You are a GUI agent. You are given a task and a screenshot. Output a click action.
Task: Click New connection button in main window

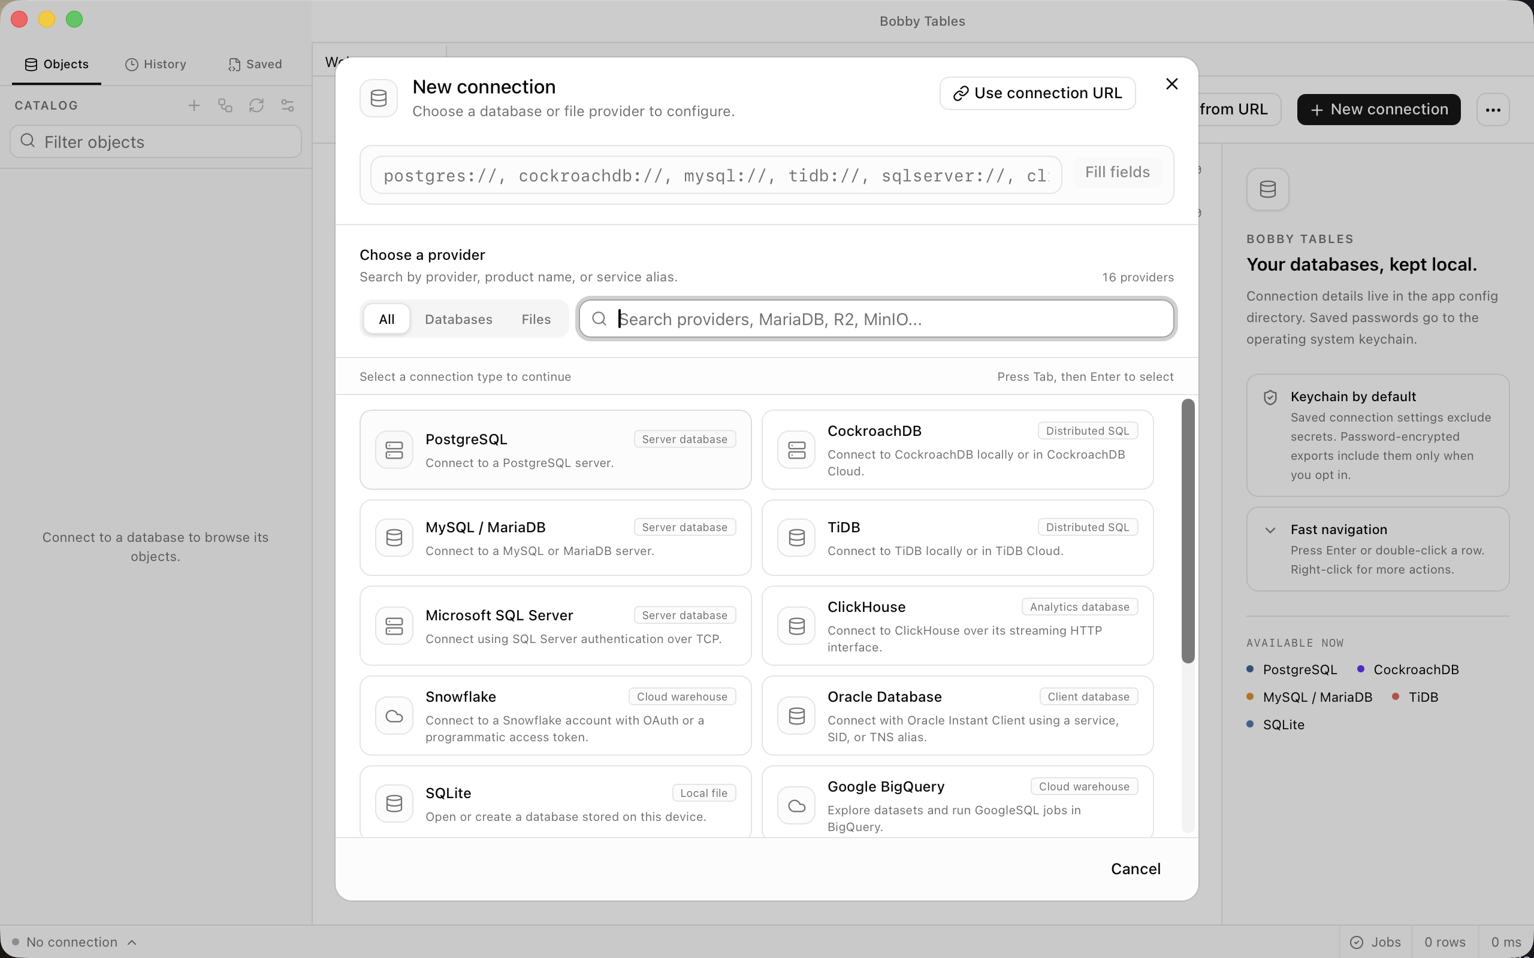(x=1378, y=110)
